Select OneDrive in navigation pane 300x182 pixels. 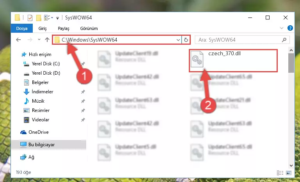pyautogui.click(x=39, y=132)
